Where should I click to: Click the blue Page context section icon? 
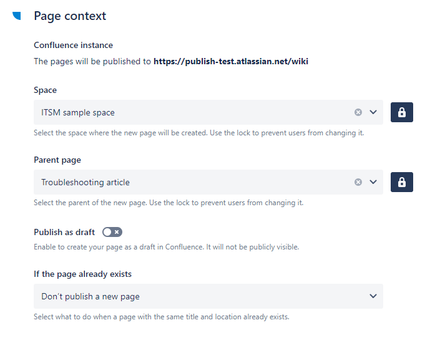(x=17, y=16)
